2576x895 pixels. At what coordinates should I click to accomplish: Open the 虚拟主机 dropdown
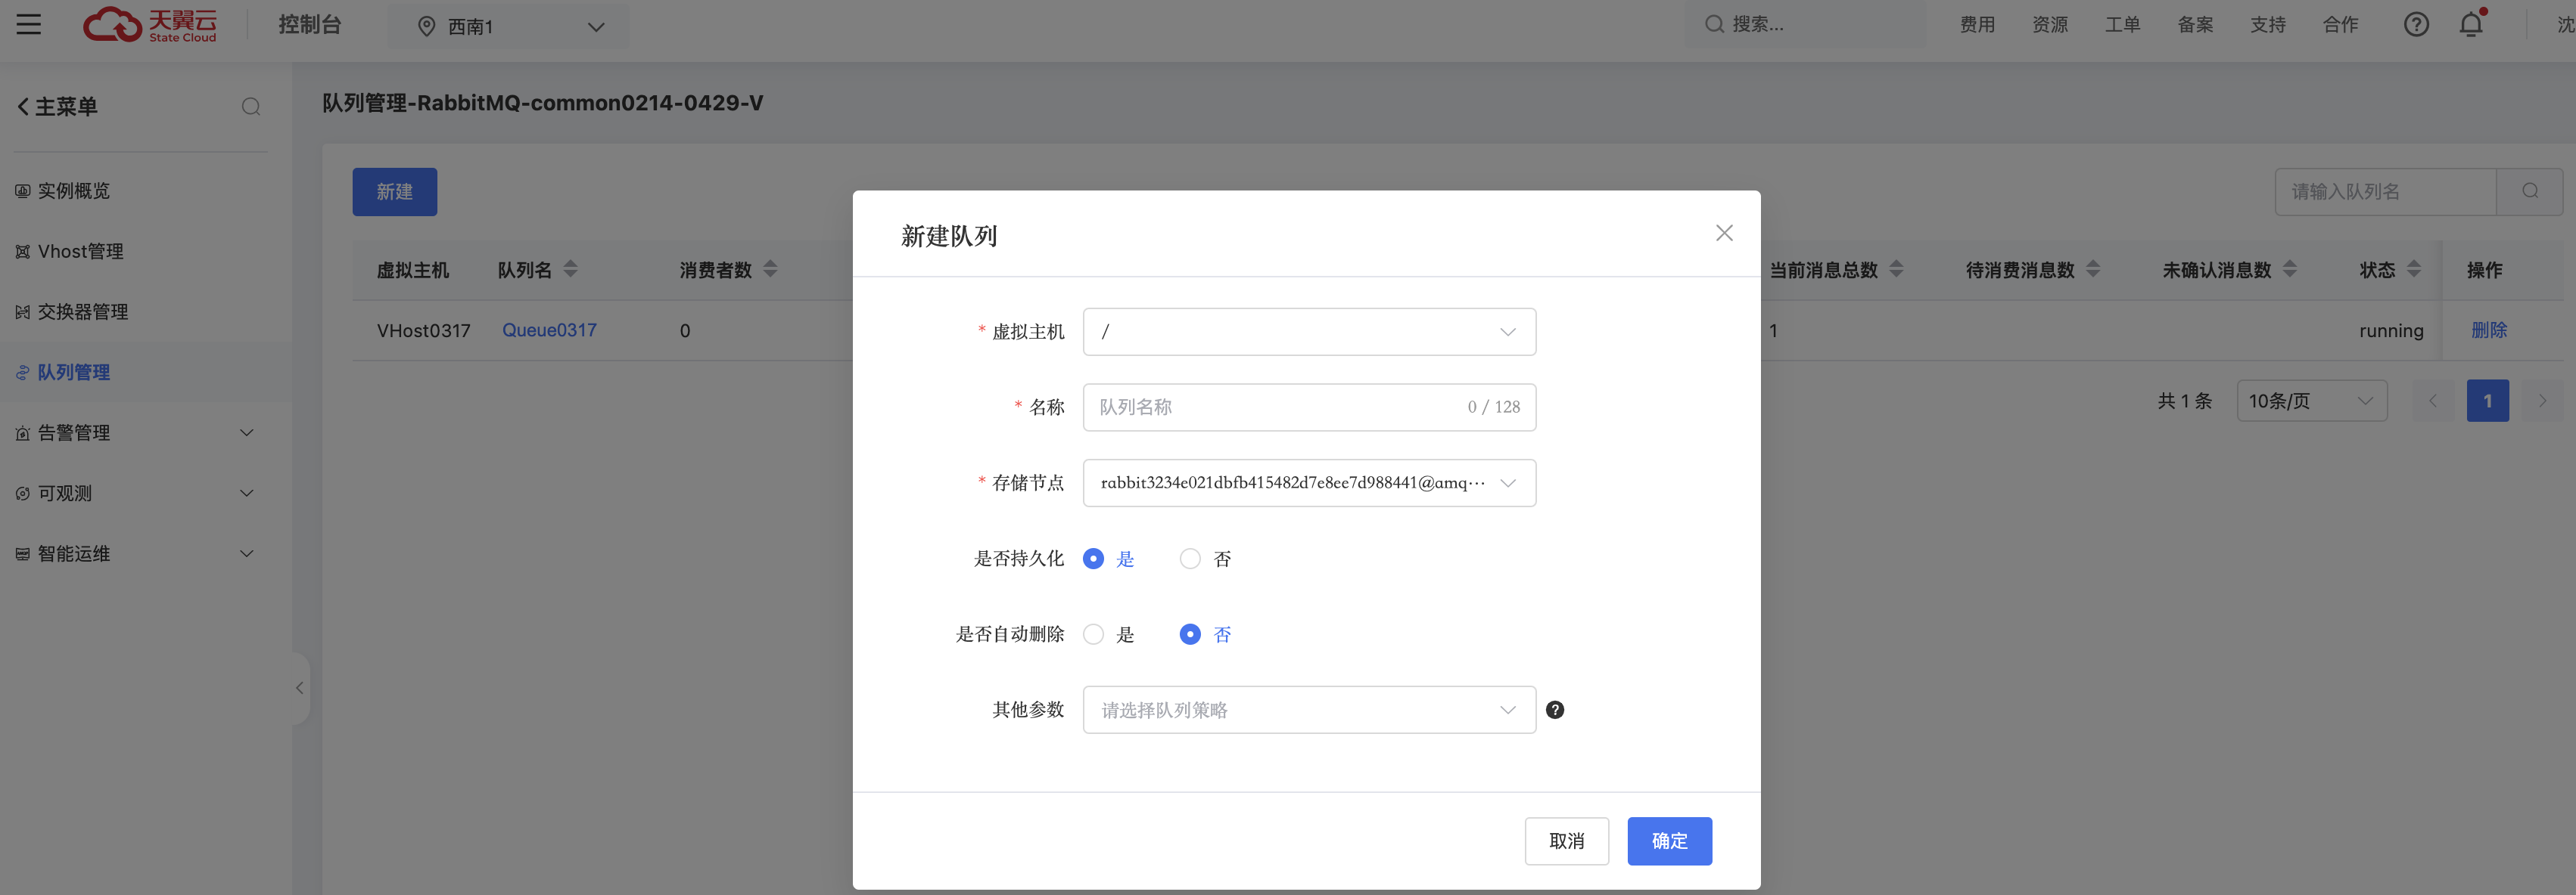click(x=1308, y=330)
